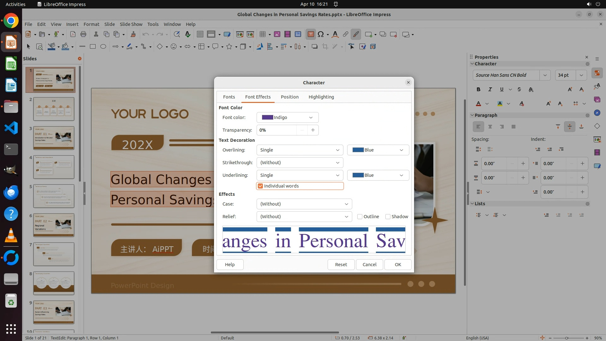Open the Font color Indigo dropdown

tap(287, 117)
